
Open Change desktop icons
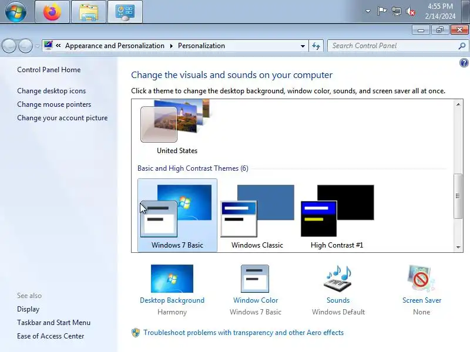point(51,91)
